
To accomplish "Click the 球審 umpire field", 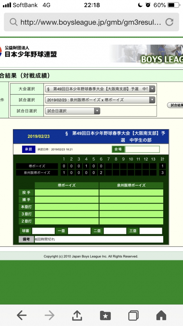I will (x=43, y=231).
